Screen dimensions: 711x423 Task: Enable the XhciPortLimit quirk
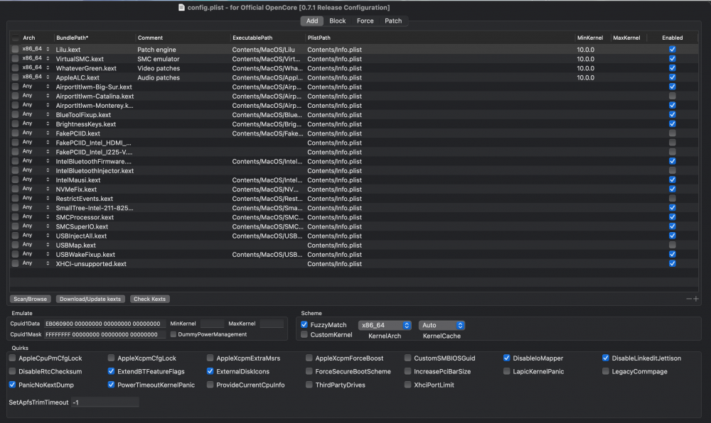(x=407, y=385)
